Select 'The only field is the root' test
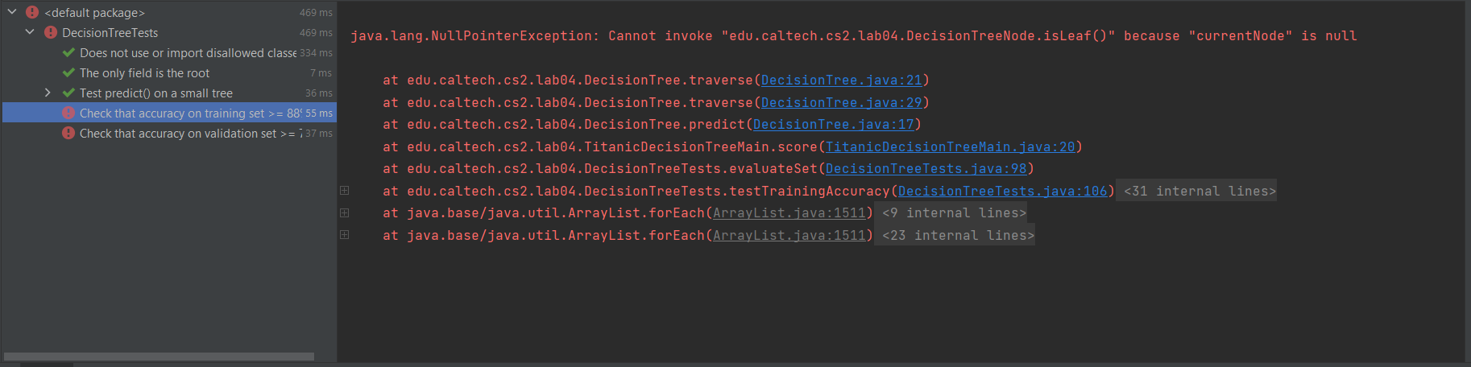This screenshot has width=1471, height=367. click(144, 73)
